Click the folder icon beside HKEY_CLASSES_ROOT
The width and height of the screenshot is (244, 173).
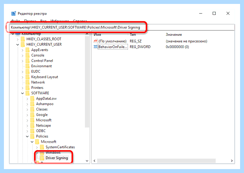pyautogui.click(x=23, y=39)
